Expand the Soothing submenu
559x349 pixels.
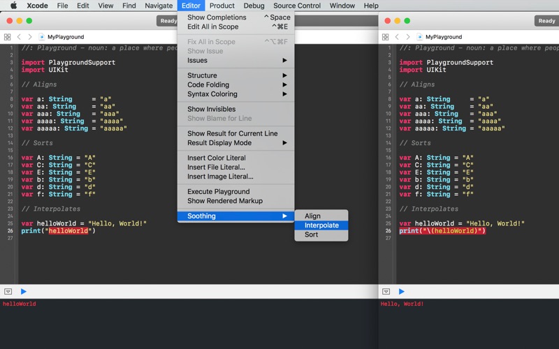coord(235,216)
